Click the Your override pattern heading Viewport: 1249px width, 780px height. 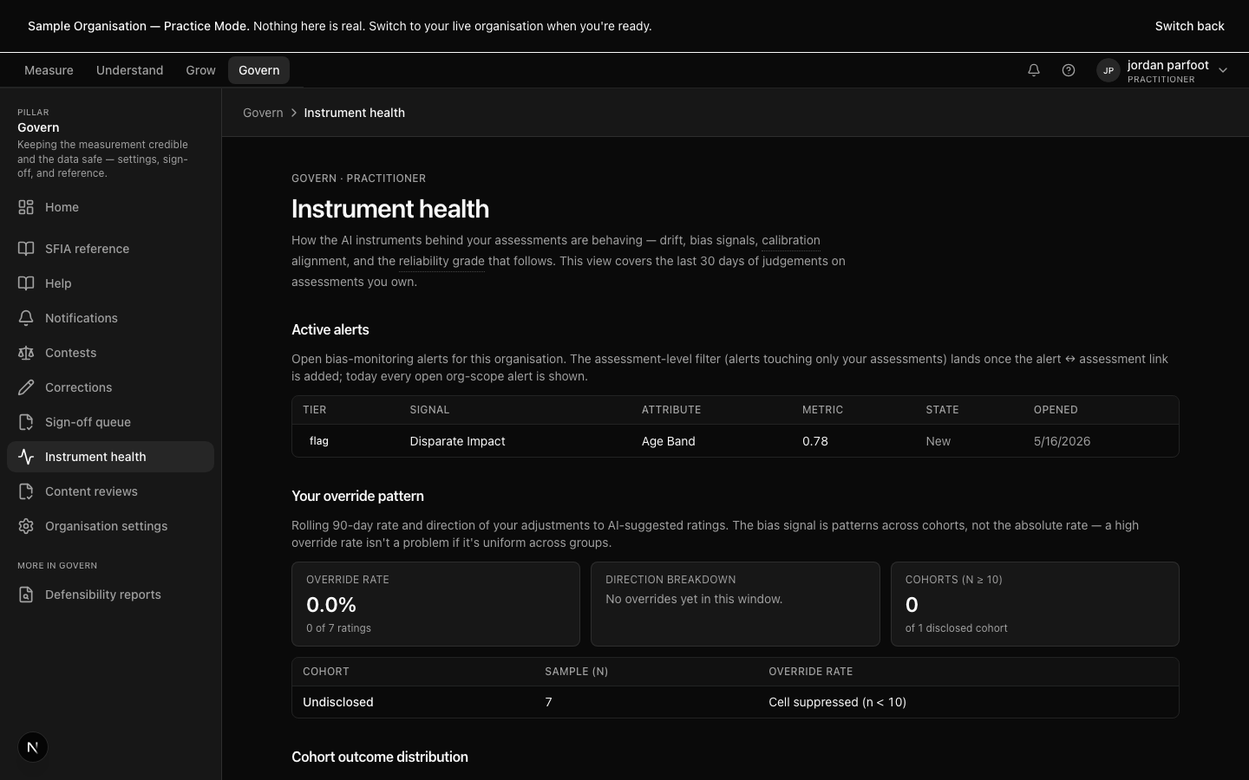click(x=357, y=496)
